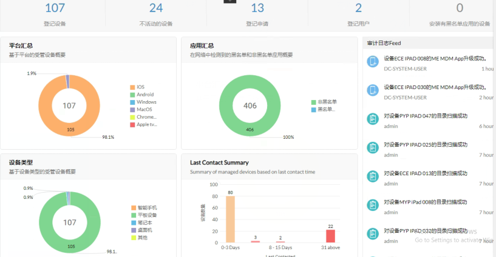
Task: Toggle 非黑名单 legend in app summary chart
Action: tap(324, 102)
